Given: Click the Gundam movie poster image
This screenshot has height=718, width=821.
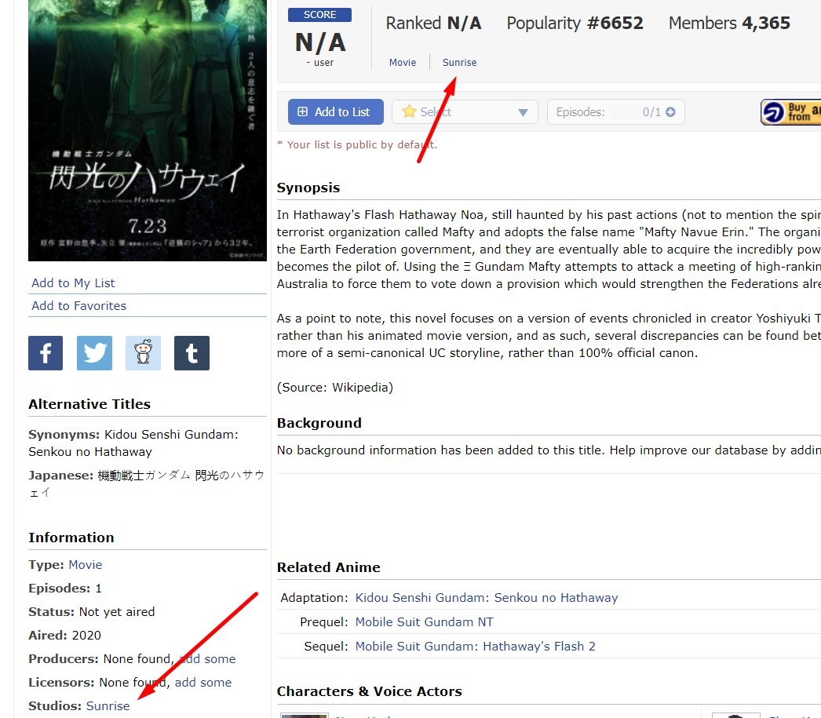Looking at the screenshot, I should (148, 129).
